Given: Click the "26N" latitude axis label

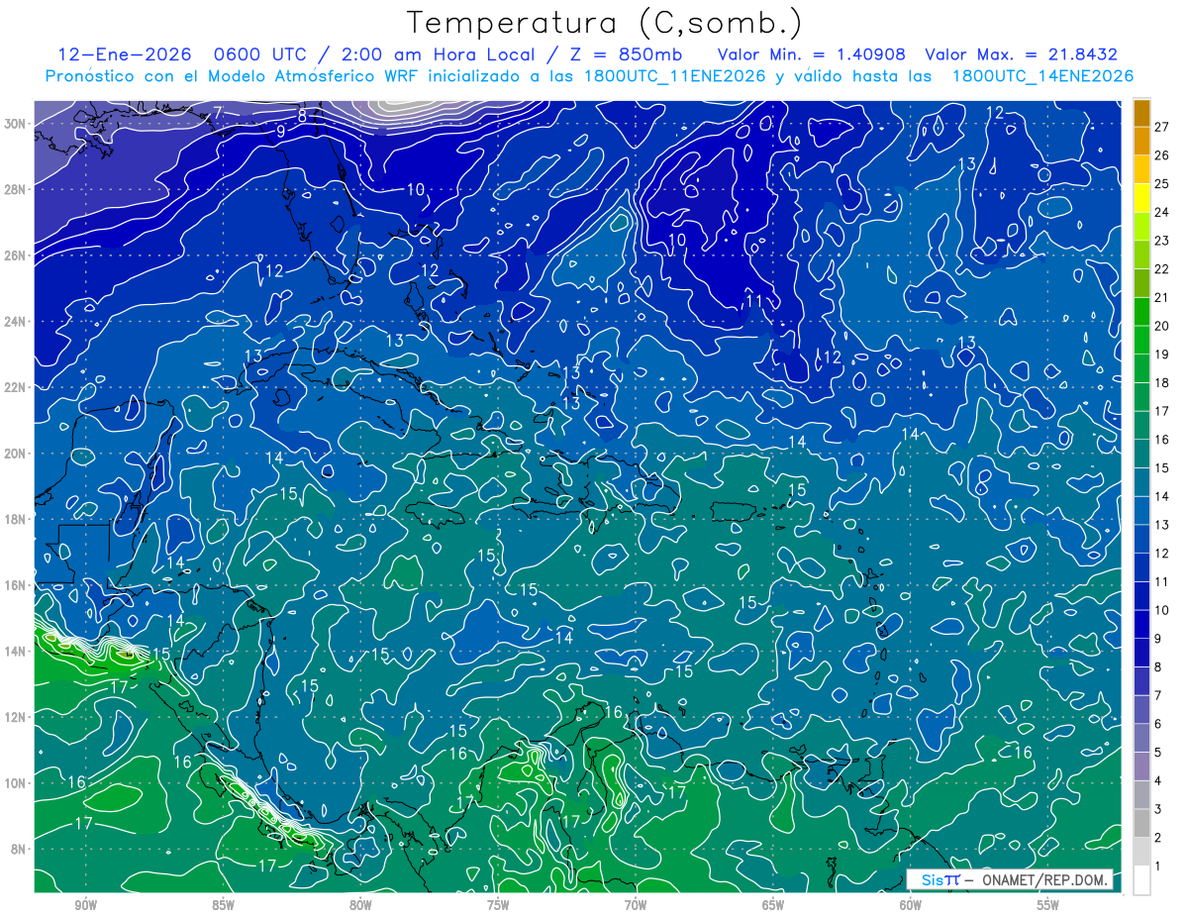Looking at the screenshot, I should [x=15, y=255].
